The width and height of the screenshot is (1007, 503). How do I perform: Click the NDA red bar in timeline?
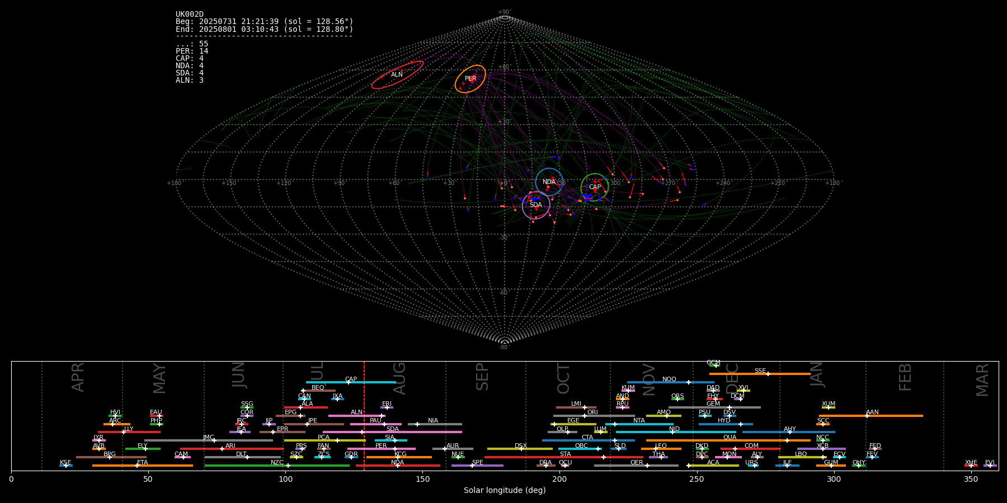(398, 465)
